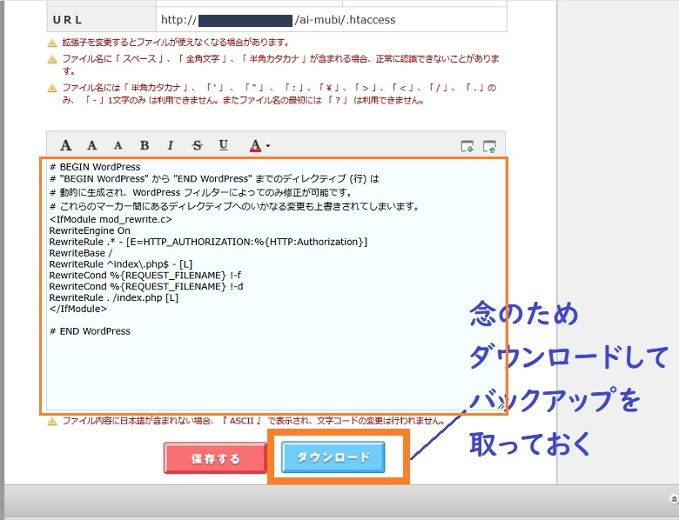The width and height of the screenshot is (679, 520).
Task: Select the medium font size A icon
Action: 91,145
